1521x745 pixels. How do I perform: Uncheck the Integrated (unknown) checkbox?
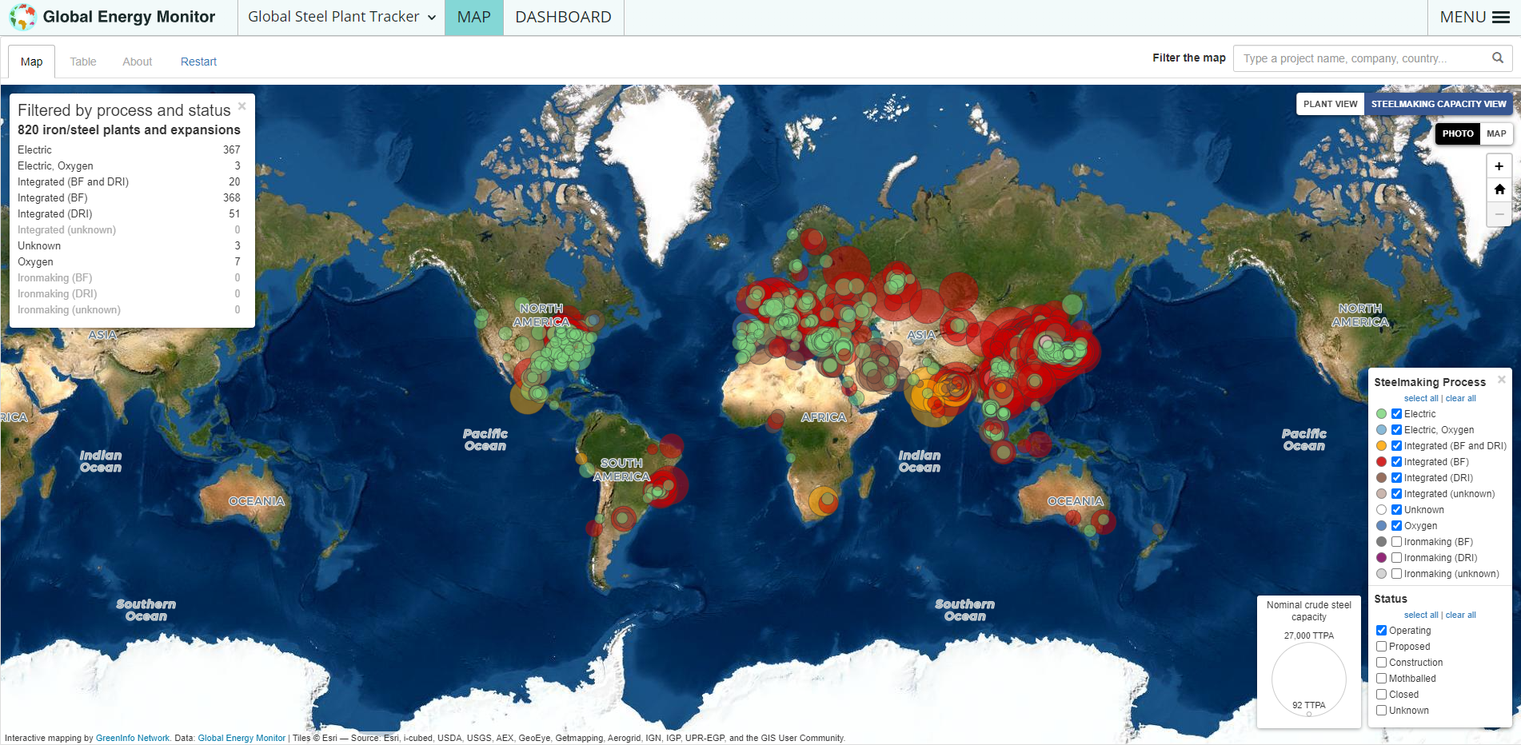pyautogui.click(x=1396, y=494)
